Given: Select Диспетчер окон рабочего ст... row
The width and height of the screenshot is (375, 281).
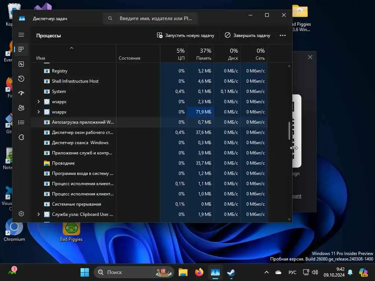Looking at the screenshot, I should point(149,132).
